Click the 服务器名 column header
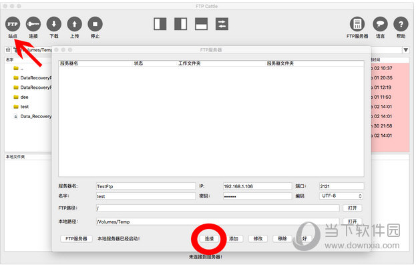 pos(69,63)
